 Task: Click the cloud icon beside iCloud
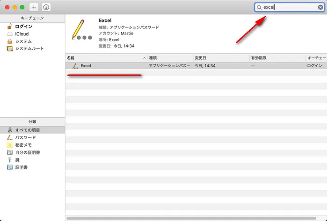tap(10, 34)
